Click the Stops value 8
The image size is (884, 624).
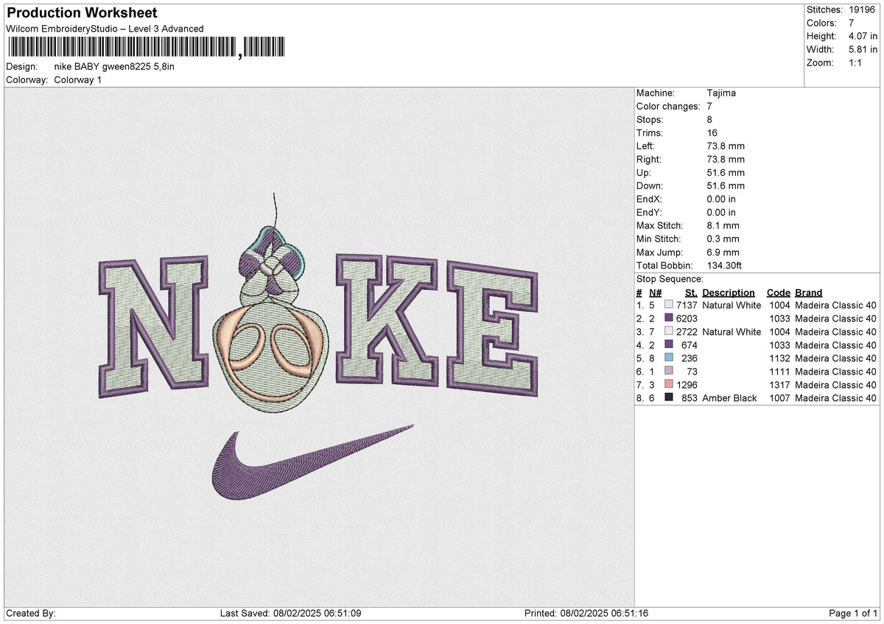[709, 119]
